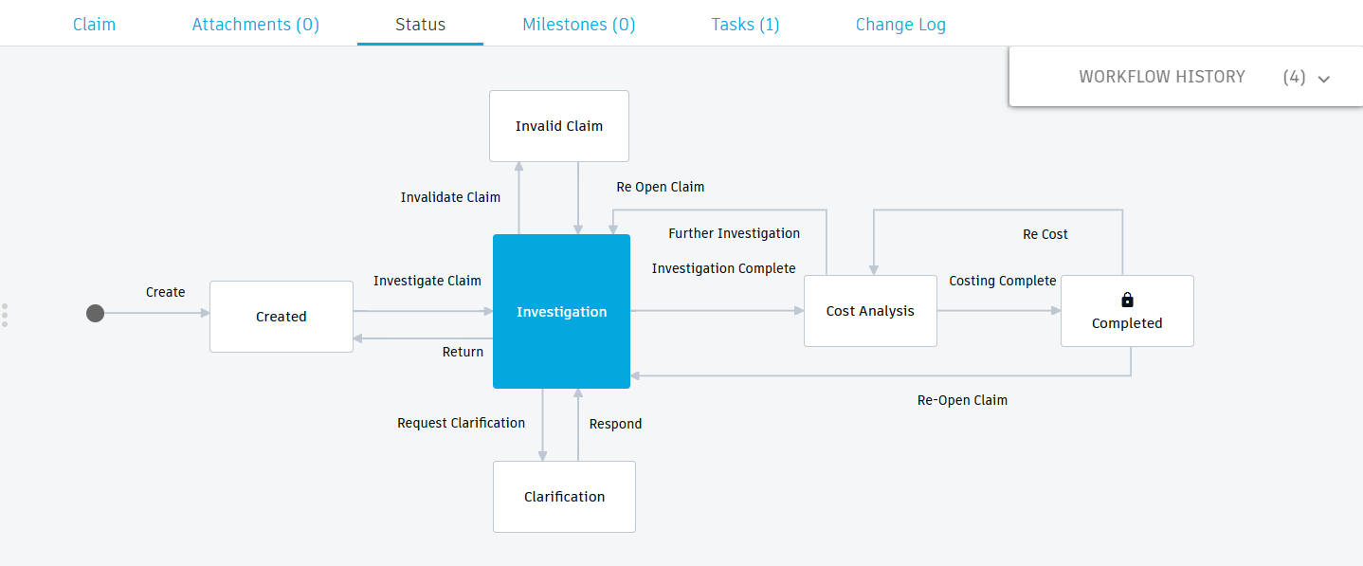Select the Created state node
Image resolution: width=1363 pixels, height=566 pixels.
tap(281, 316)
